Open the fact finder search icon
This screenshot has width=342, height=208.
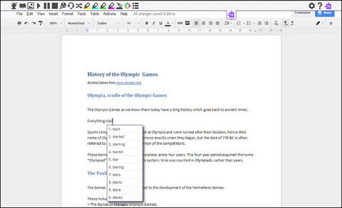(63, 6)
